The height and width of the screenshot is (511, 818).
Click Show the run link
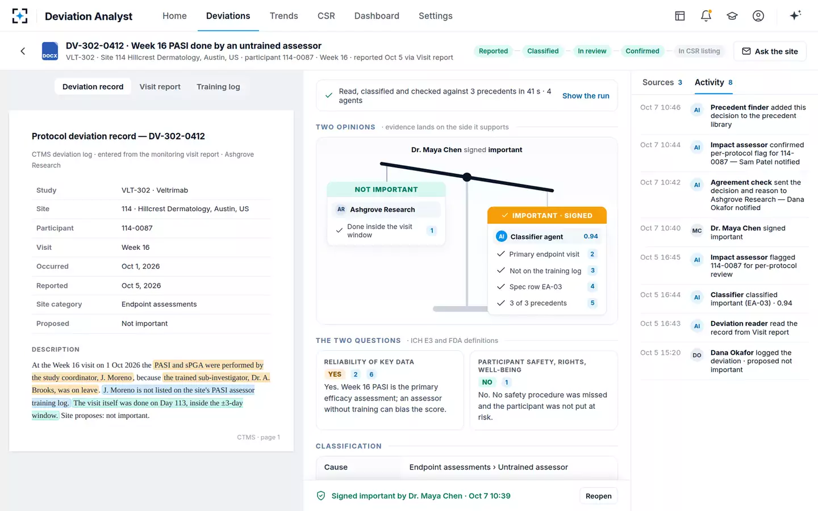pos(586,96)
